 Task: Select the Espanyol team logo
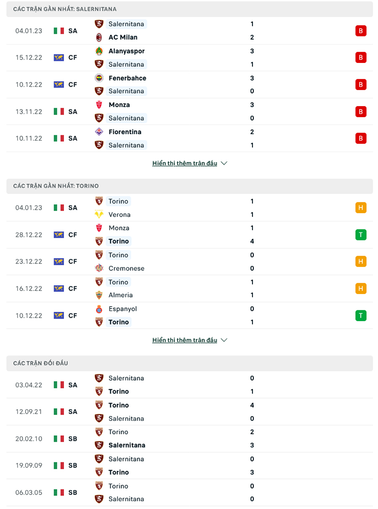[99, 309]
